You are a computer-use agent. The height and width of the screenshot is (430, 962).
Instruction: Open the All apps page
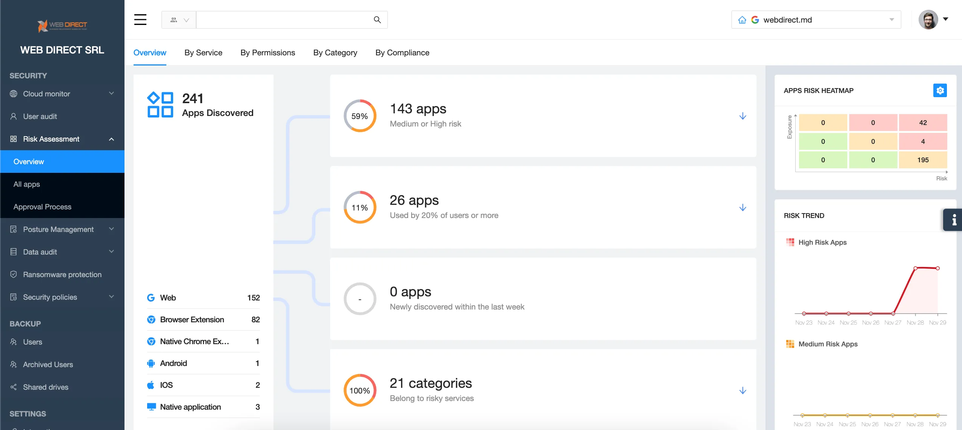click(26, 184)
